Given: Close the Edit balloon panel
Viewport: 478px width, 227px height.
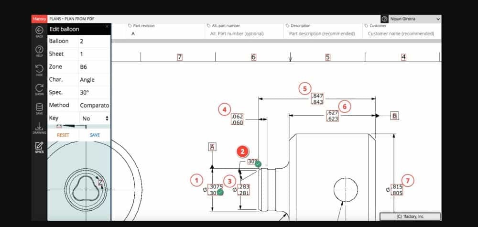Looking at the screenshot, I should coord(107,26).
